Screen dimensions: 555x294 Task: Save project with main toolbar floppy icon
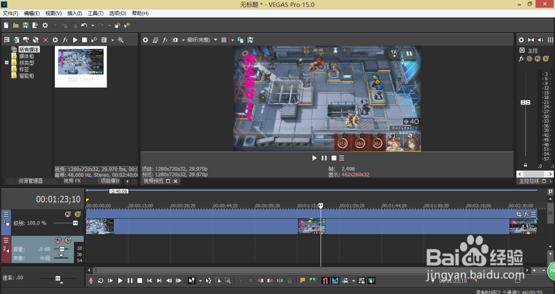click(26, 25)
